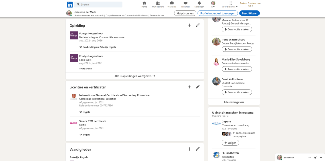
Task: Open the Cambridge logo for IGCSE certificate
Action: tap(74, 97)
